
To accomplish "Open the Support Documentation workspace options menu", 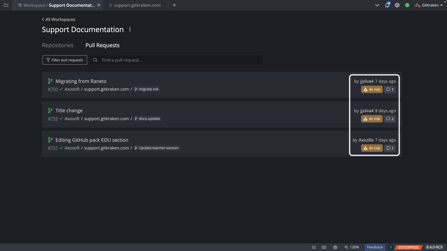I will point(130,29).
